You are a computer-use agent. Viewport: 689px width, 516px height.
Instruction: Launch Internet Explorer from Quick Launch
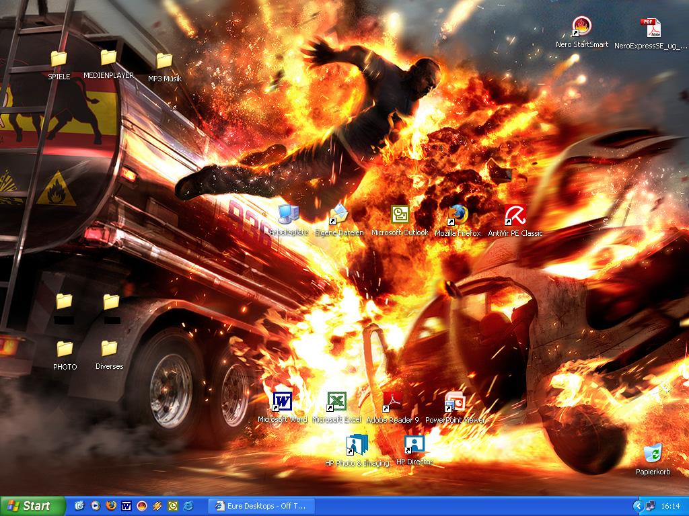pos(188,506)
